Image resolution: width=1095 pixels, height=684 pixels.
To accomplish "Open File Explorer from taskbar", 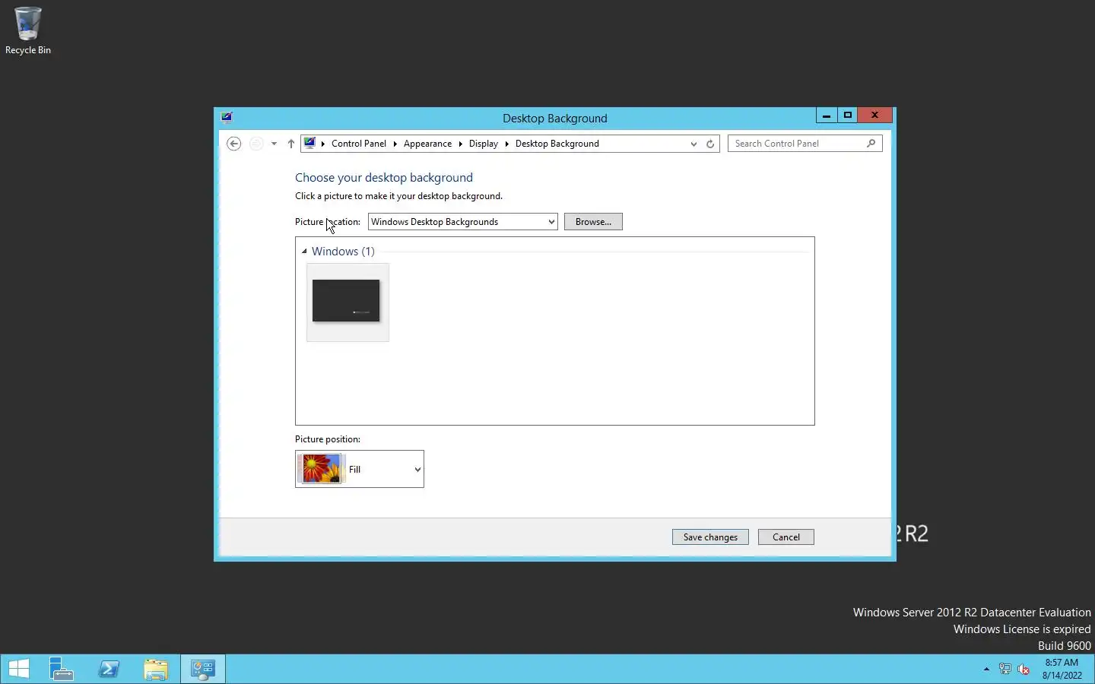I will coord(156,670).
